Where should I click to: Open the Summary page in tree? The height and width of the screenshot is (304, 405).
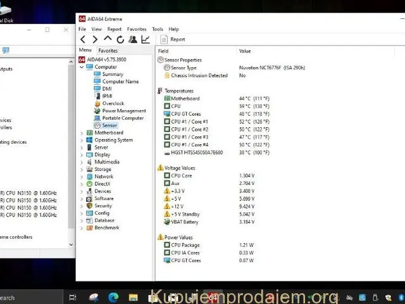(113, 74)
